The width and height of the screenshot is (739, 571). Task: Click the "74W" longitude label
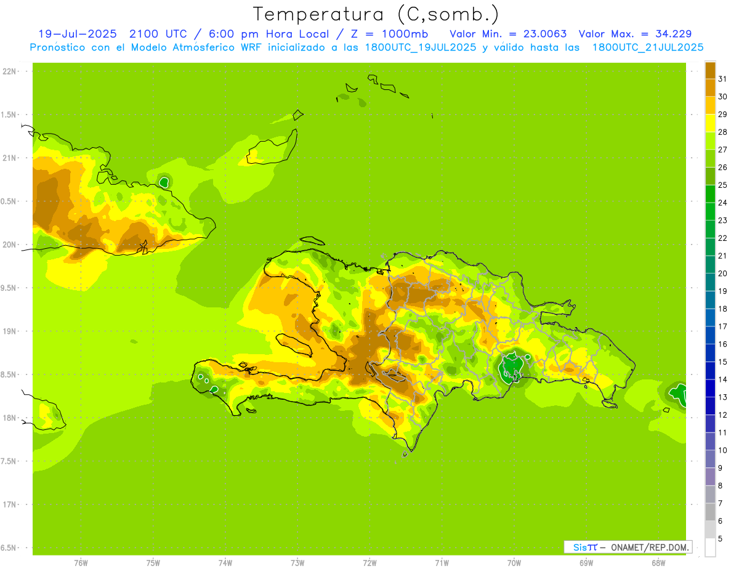pyautogui.click(x=225, y=563)
